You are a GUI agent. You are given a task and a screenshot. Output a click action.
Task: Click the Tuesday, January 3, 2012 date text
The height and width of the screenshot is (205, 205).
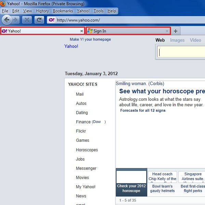point(91,73)
